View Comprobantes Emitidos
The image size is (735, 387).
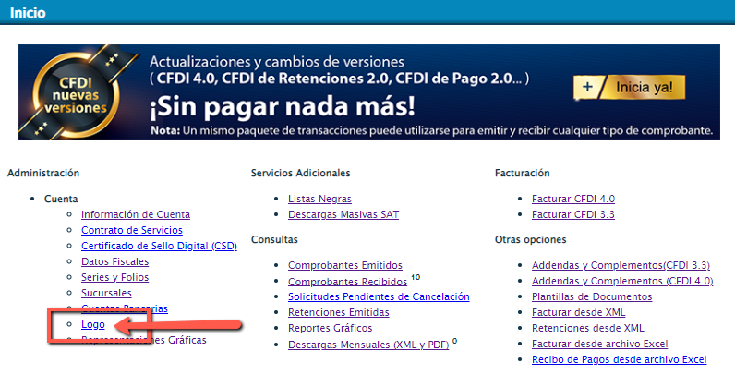(345, 265)
